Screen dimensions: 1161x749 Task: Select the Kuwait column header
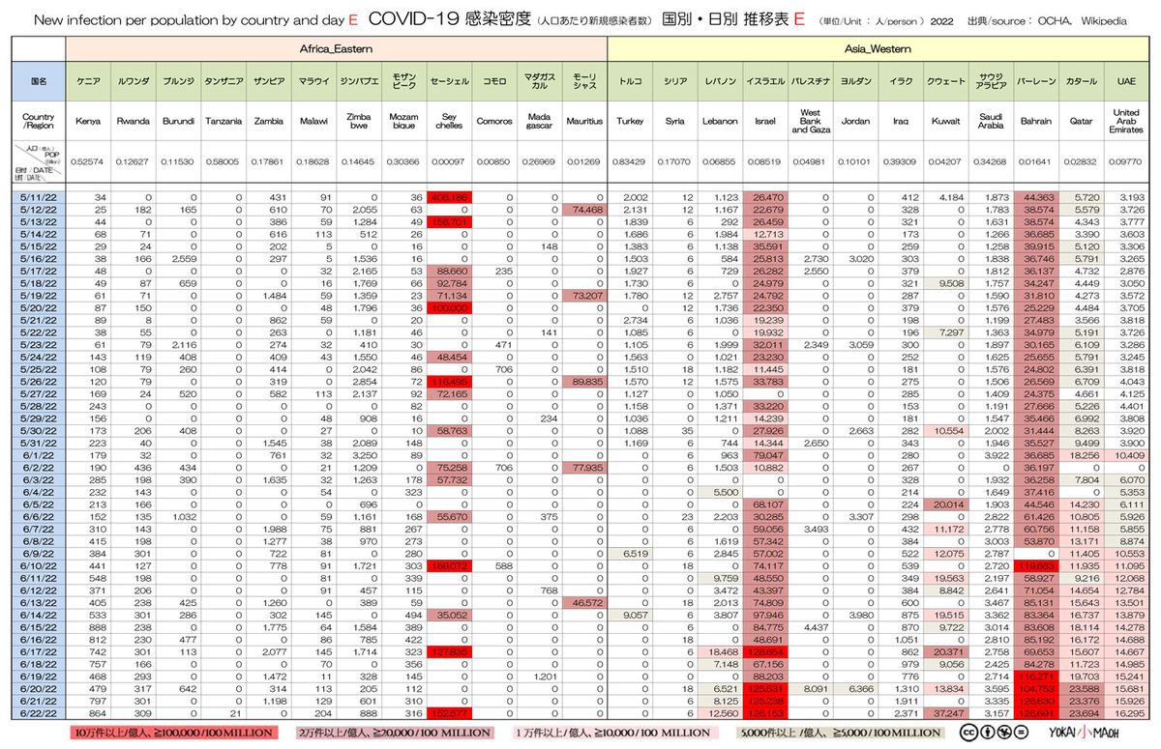945,122
